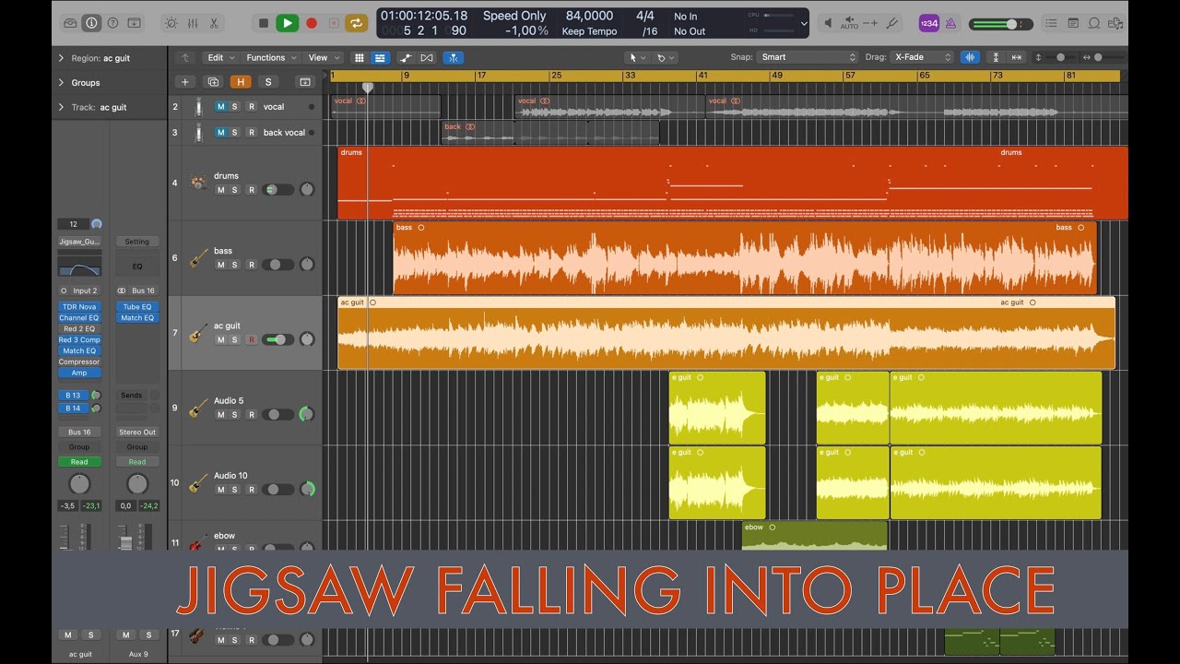Click the global S Solo button
The width and height of the screenshot is (1180, 664).
(267, 82)
